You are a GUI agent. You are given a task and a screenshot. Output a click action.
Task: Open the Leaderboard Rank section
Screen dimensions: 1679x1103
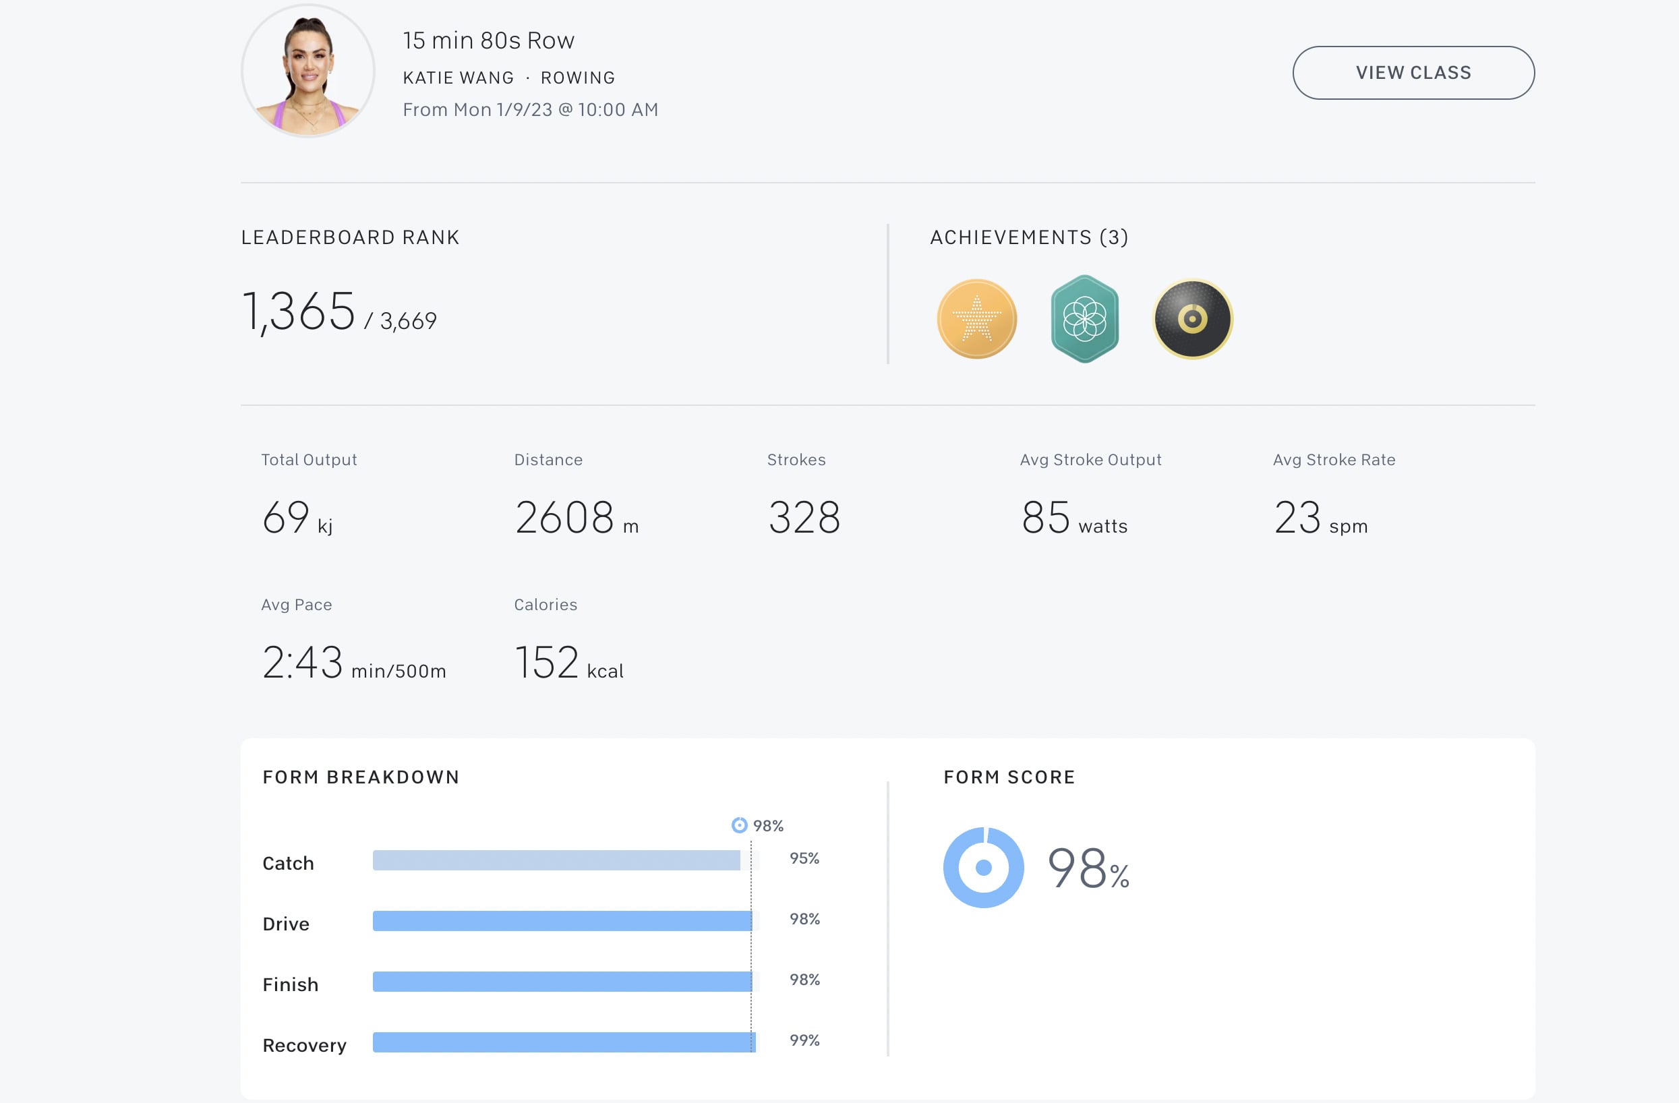[350, 237]
